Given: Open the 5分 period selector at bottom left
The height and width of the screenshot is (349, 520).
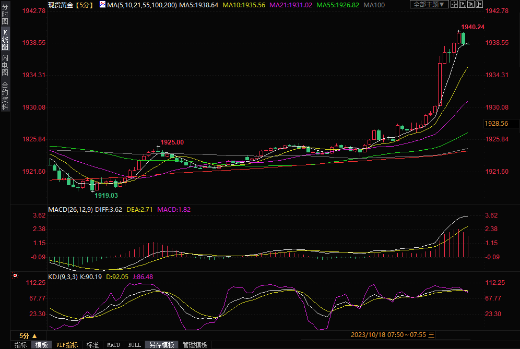Looking at the screenshot, I should point(28,335).
